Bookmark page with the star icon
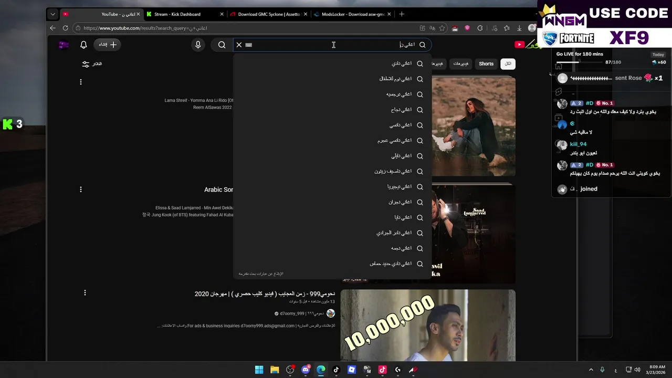The width and height of the screenshot is (672, 378). [x=442, y=28]
